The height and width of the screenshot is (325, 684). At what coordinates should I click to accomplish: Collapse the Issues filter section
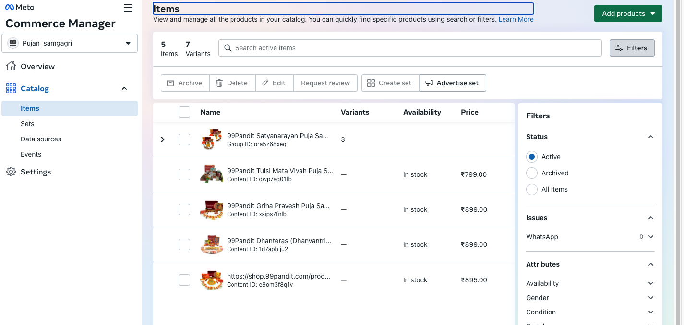[x=651, y=218]
